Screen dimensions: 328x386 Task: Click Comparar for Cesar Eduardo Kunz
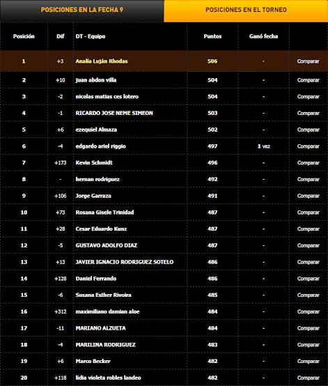point(308,229)
